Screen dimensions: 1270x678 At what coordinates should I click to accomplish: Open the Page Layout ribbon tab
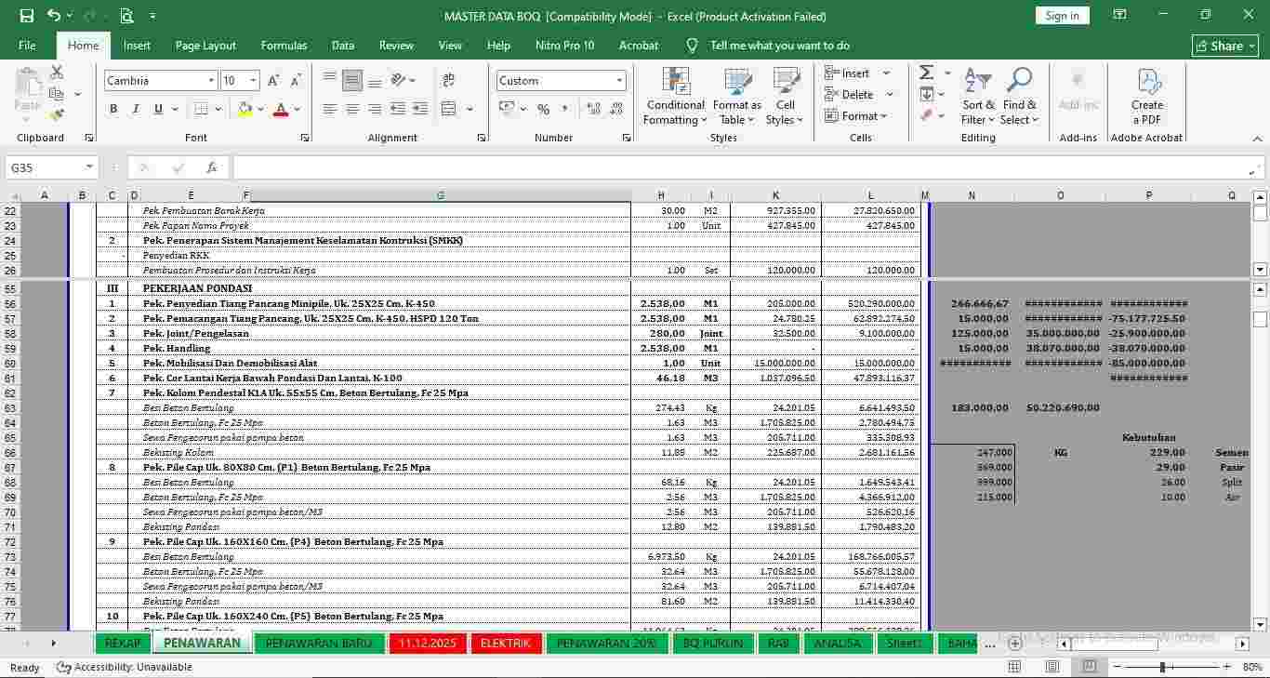pyautogui.click(x=205, y=46)
